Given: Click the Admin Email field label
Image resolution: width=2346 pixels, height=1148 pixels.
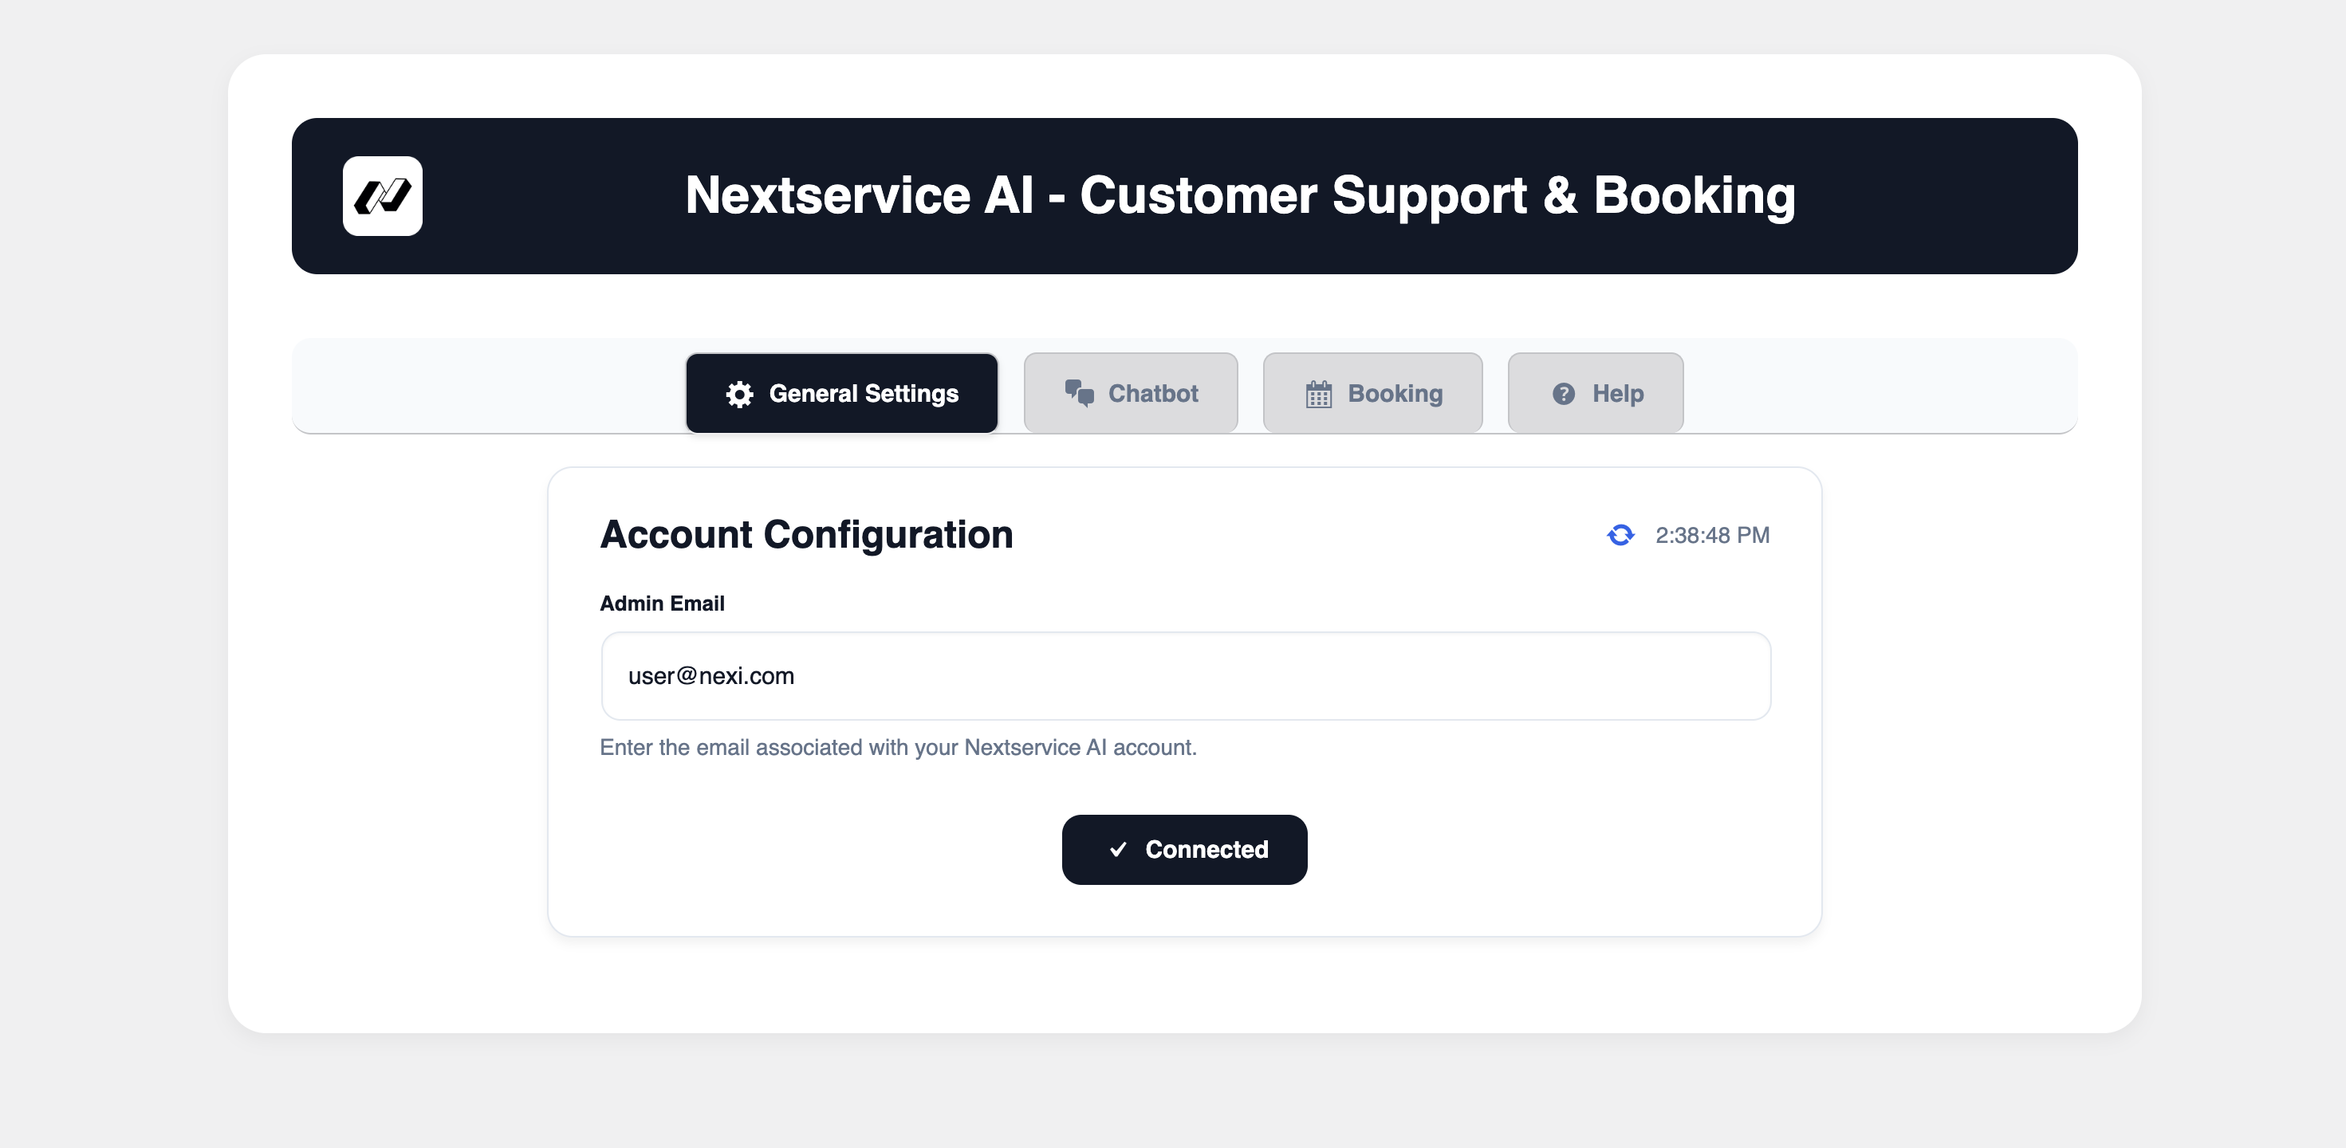Looking at the screenshot, I should pyautogui.click(x=662, y=603).
